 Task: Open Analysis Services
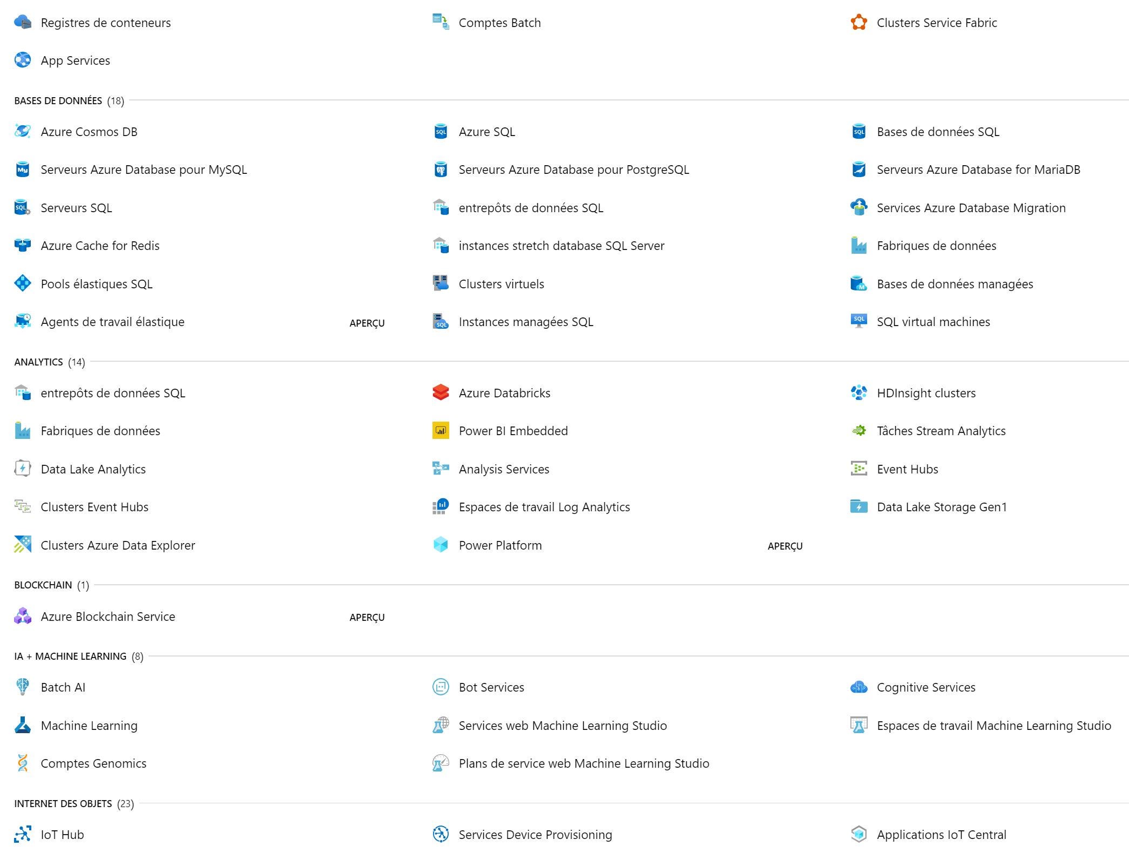[504, 469]
